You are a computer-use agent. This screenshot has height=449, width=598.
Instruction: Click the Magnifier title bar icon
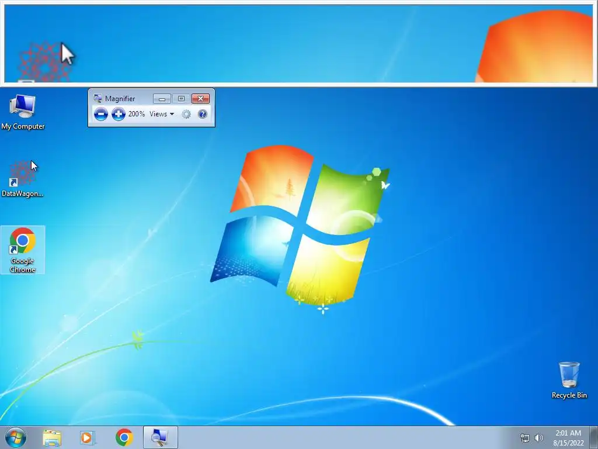[98, 98]
